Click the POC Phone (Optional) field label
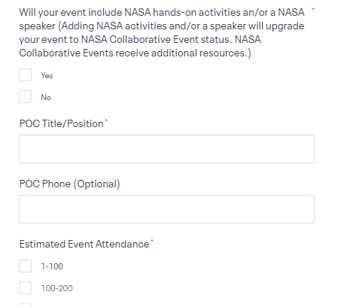The height and width of the screenshot is (307, 350). tap(70, 184)
